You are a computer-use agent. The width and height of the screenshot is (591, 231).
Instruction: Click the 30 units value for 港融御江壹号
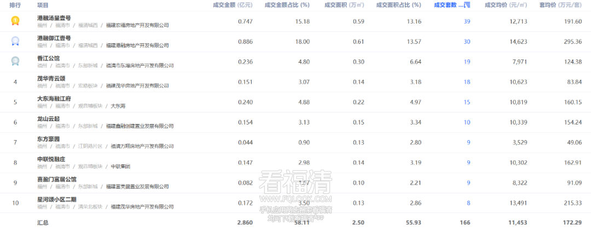[x=467, y=42]
